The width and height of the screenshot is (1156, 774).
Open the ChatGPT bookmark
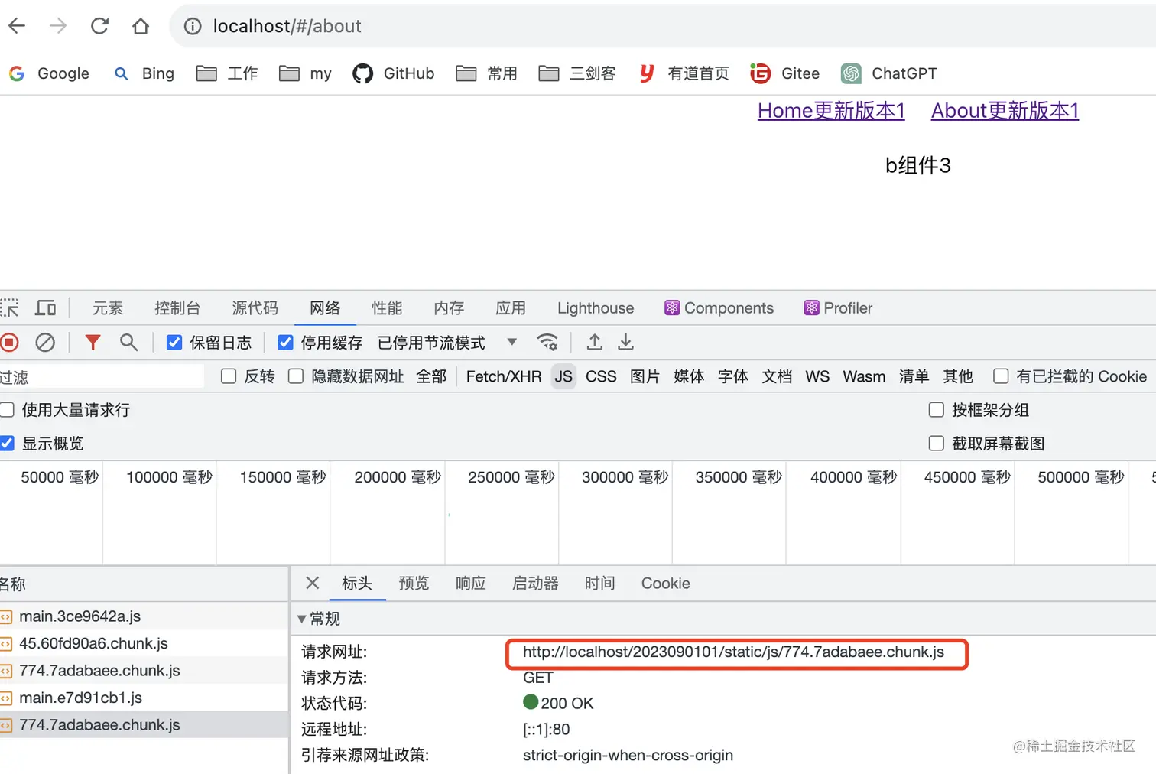coord(889,73)
